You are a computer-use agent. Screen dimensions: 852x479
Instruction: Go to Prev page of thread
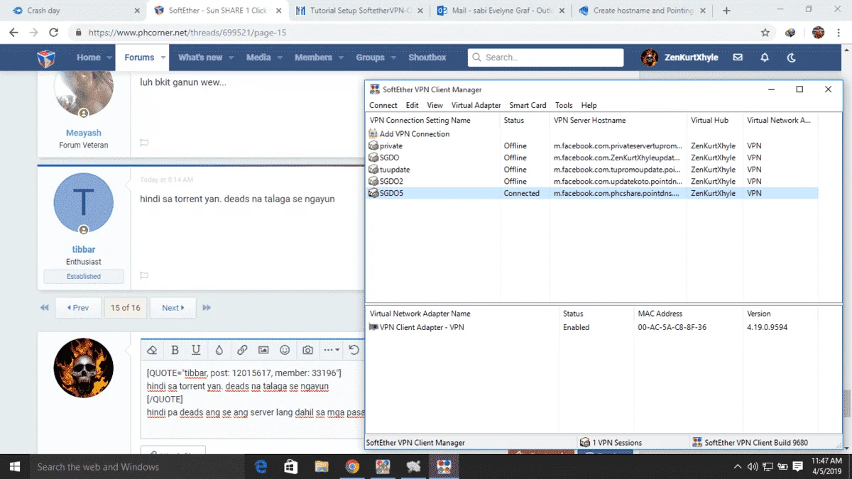coord(79,308)
